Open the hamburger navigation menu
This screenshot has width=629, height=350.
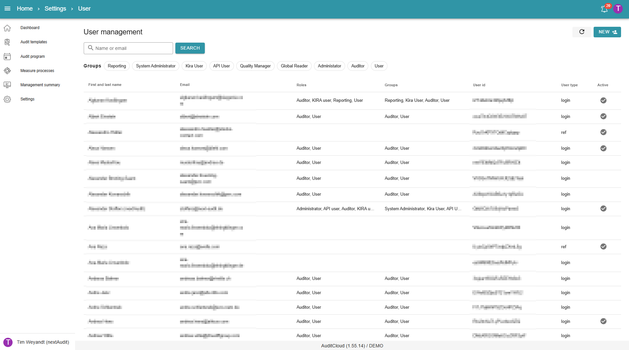(7, 9)
